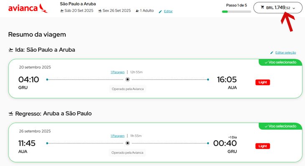Click the passenger icon beside 1 Adulto

pos(137,11)
